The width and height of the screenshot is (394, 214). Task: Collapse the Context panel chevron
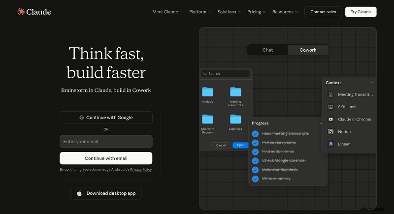tap(372, 83)
